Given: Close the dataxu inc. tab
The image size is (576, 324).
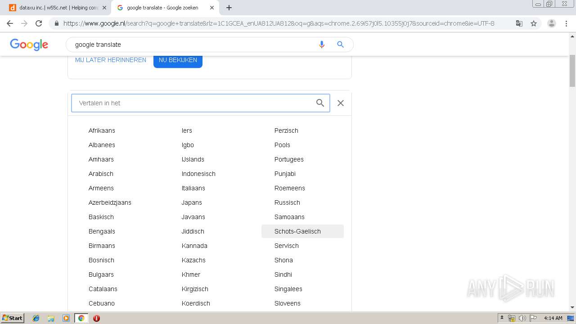Looking at the screenshot, I should click(104, 8).
